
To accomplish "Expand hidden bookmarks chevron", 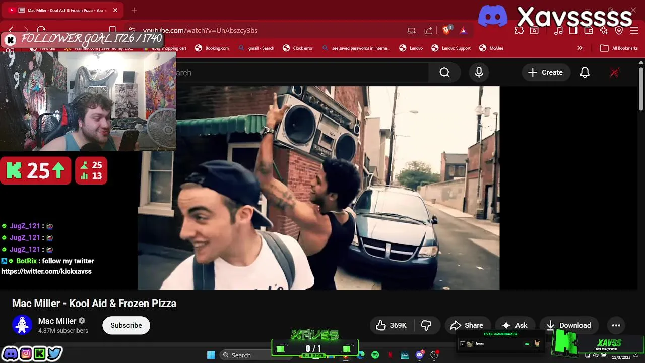I will (x=580, y=48).
